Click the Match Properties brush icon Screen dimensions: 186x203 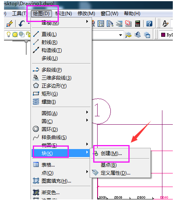[x=10, y=24]
